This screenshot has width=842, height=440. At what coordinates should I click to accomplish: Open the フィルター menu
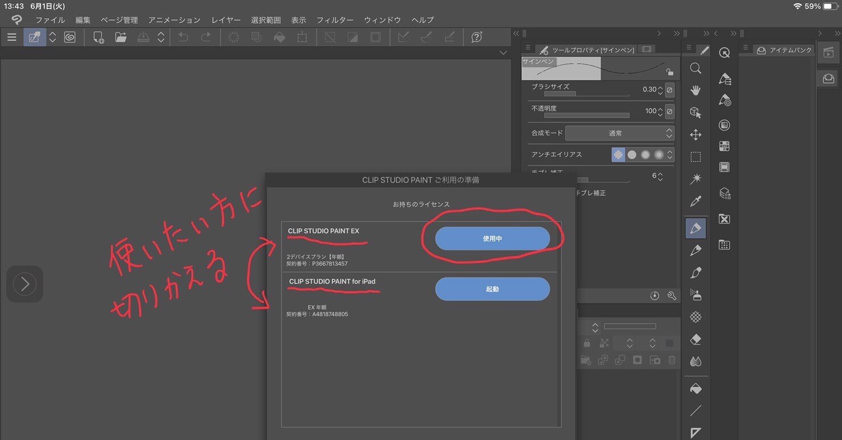[335, 20]
